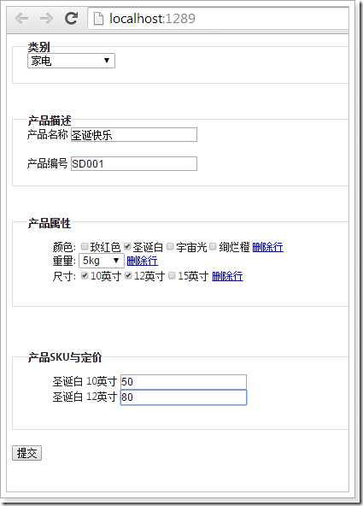The height and width of the screenshot is (506, 363).
Task: Click the 圣诞白 12英寸 price field
Action: (x=184, y=397)
